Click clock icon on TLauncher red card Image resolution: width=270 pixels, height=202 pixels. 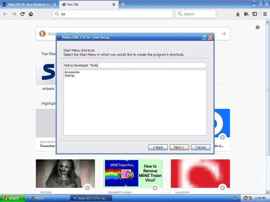[x=223, y=188]
